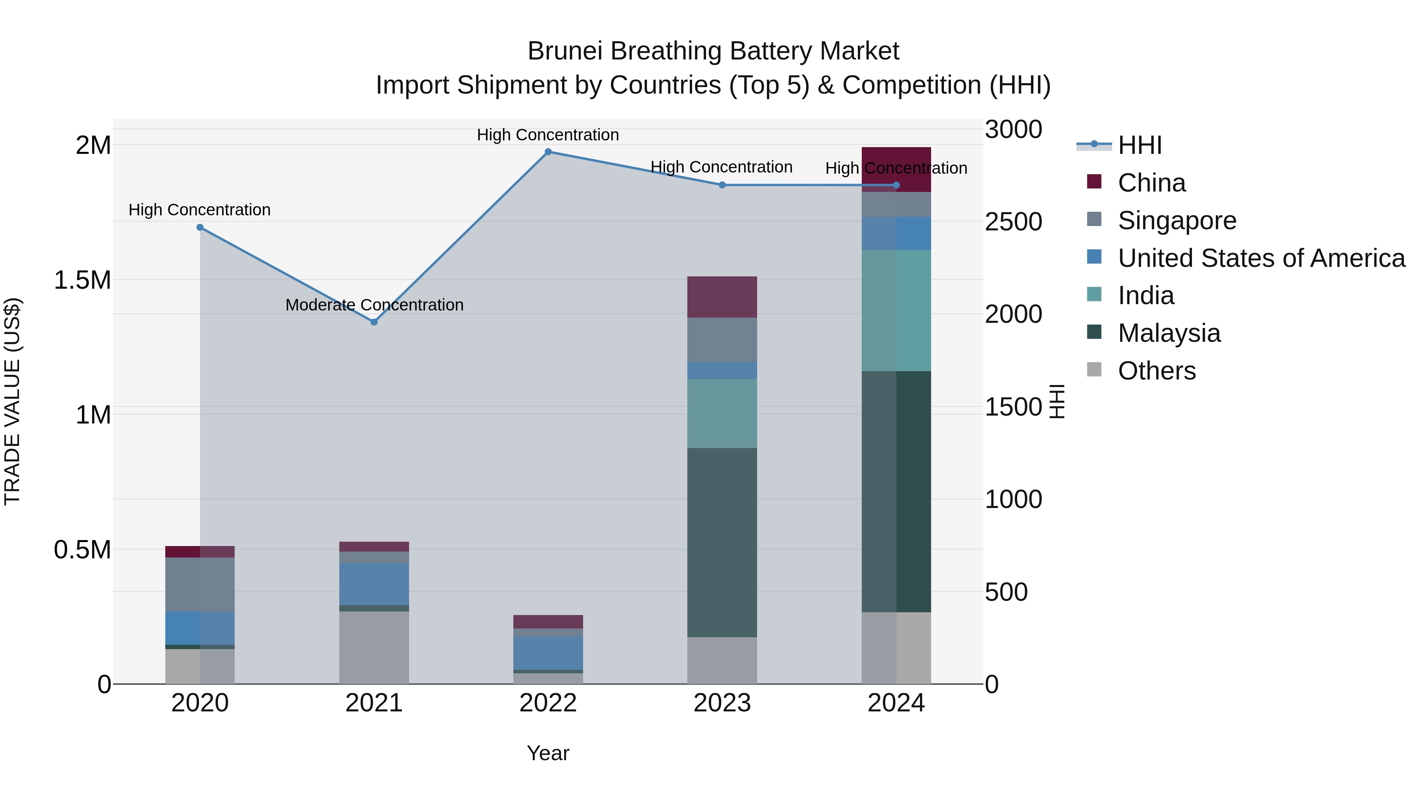Click the Others segment of 2020 bar
The width and height of the screenshot is (1427, 803).
click(x=200, y=667)
